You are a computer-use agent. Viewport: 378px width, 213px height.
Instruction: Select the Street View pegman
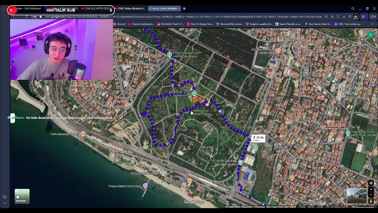(x=371, y=201)
